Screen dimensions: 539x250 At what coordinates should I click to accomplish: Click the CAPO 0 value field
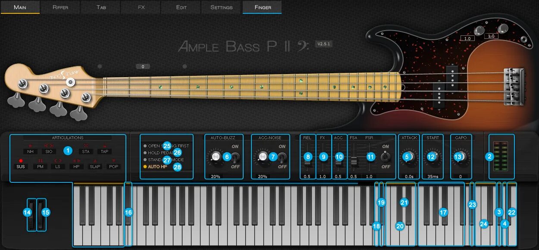[461, 177]
